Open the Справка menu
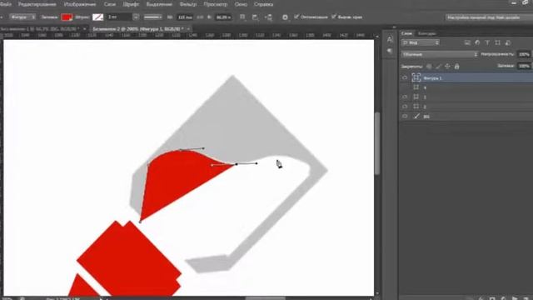The image size is (533, 300). 263,4
